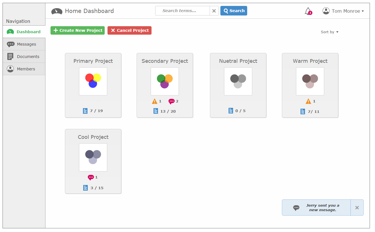375x232 pixels.
Task: Open the Primary Project color thumbnail
Action: click(93, 81)
